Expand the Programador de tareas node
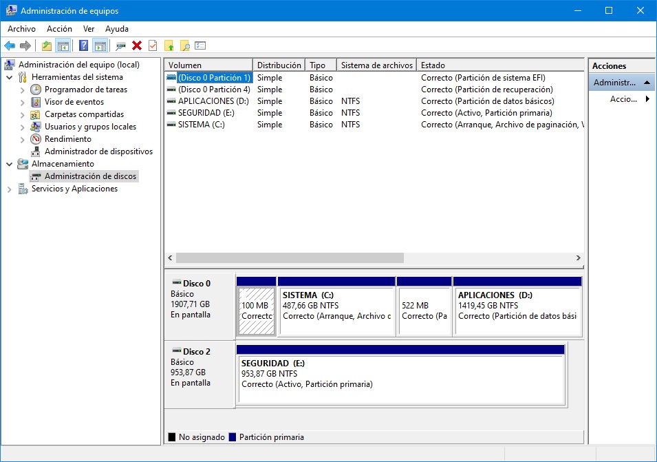The height and width of the screenshot is (462, 657). coord(23,90)
